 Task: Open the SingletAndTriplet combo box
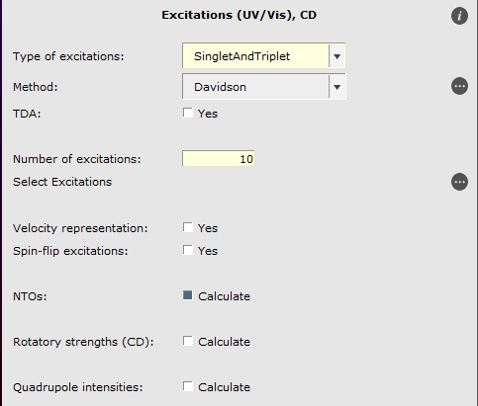point(263,56)
